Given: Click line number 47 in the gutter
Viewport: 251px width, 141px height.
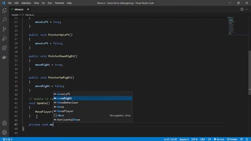Looking at the screenshot, I should pyautogui.click(x=16, y=125).
